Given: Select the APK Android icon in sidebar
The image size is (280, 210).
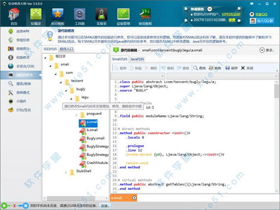Looking at the screenshot, I should 11,31.
